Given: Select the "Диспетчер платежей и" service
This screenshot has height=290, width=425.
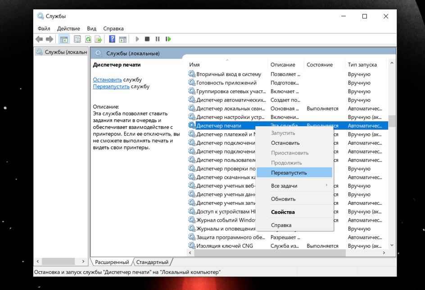Looking at the screenshot, I should [226, 134].
